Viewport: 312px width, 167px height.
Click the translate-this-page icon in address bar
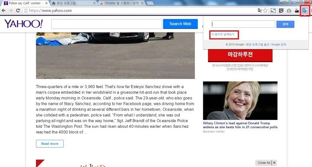[260, 10]
